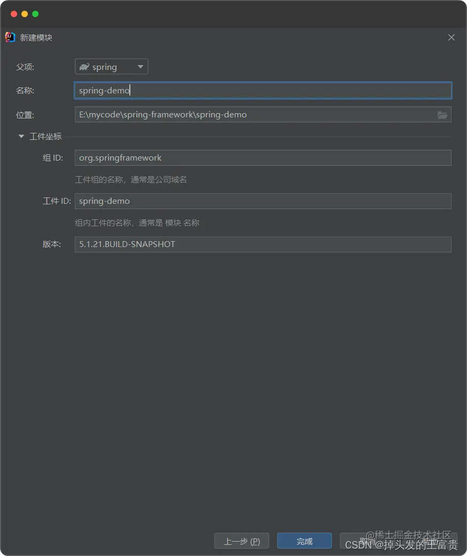Click the yellow macOS minimize button
Image resolution: width=467 pixels, height=556 pixels.
click(25, 14)
